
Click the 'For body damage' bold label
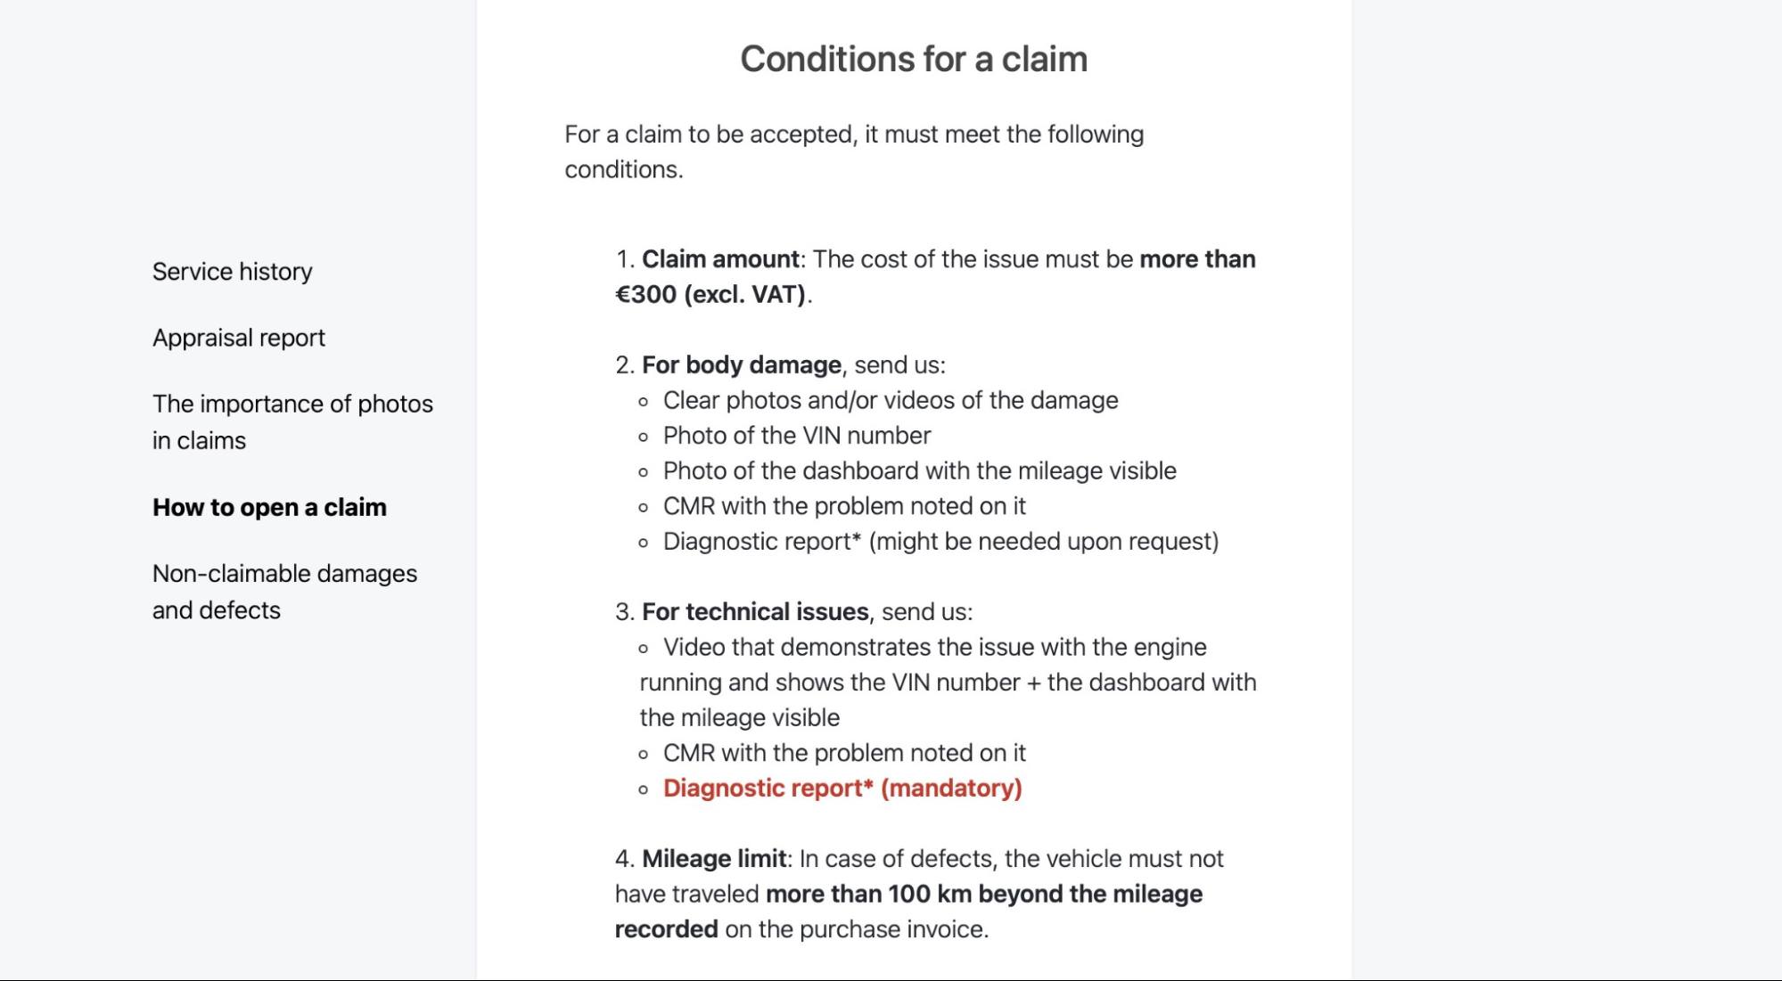(741, 365)
